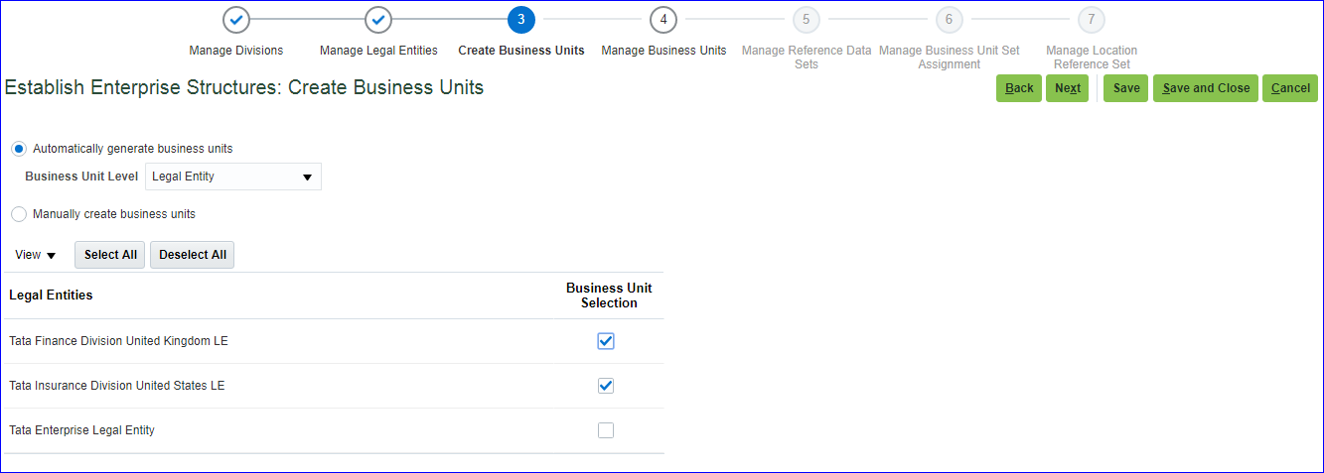The image size is (1324, 473).
Task: Cancel the enterprise structure setup
Action: (x=1290, y=88)
